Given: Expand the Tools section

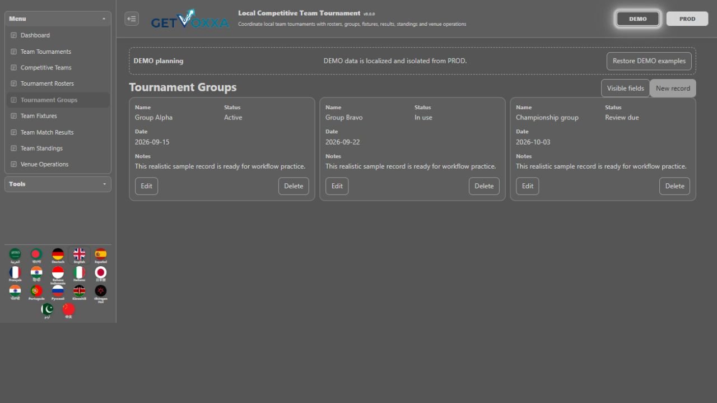Looking at the screenshot, I should [58, 184].
